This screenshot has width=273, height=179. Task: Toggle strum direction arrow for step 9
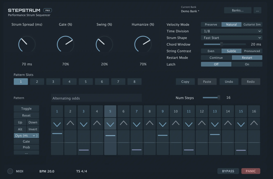pyautogui.click(x=163, y=124)
